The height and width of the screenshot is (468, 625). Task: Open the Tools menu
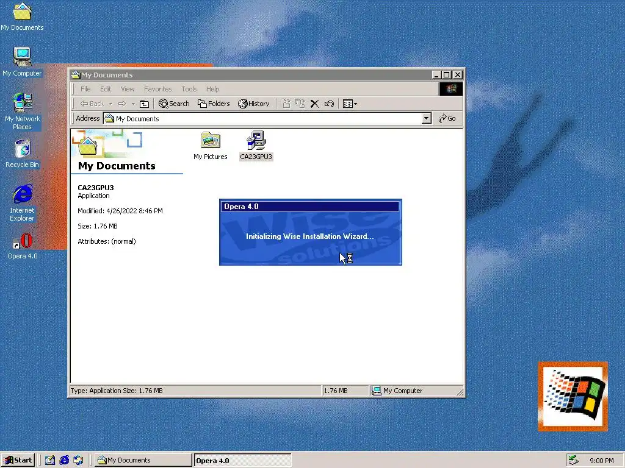(x=189, y=89)
